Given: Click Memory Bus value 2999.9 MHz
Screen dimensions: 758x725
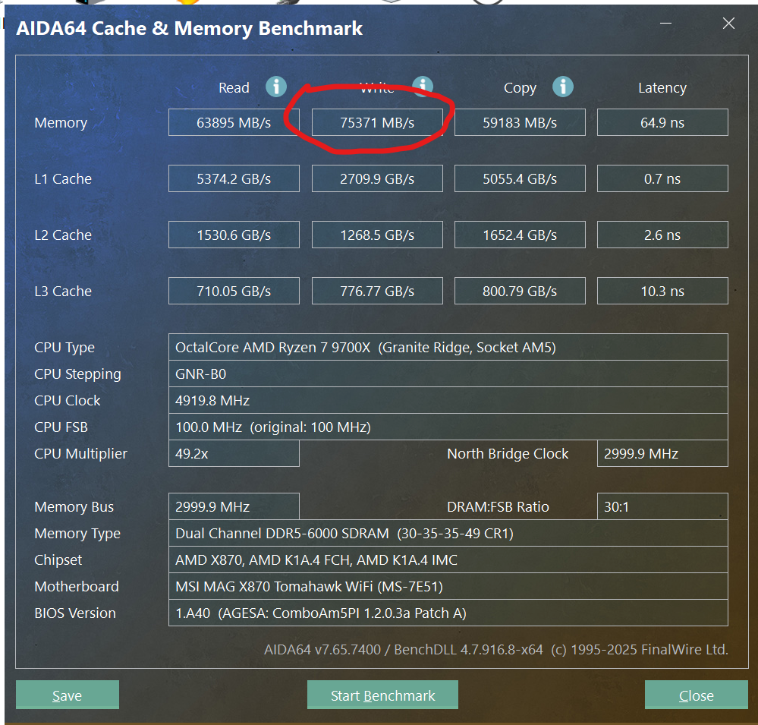Looking at the screenshot, I should pyautogui.click(x=234, y=506).
